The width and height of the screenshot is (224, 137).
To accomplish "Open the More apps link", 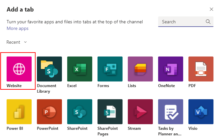I will (17, 28).
